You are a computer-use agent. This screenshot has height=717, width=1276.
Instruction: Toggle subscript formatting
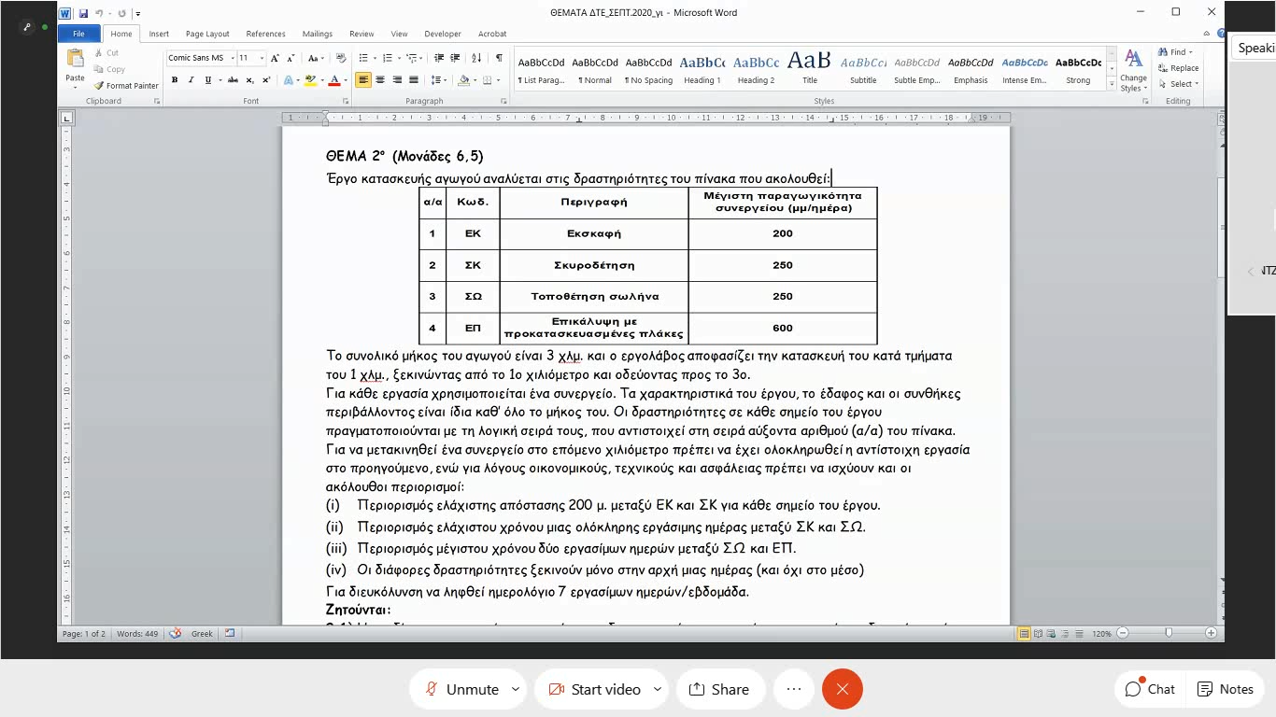click(249, 80)
